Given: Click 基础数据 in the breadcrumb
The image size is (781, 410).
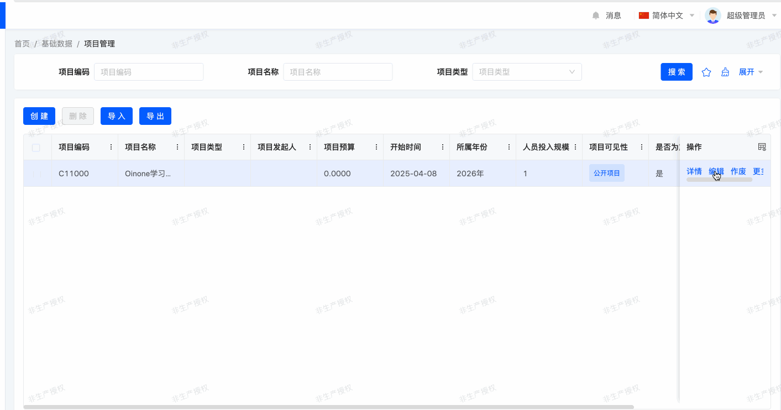Looking at the screenshot, I should [57, 44].
